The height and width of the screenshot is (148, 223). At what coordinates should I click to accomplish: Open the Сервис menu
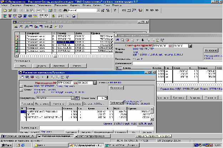point(97,5)
